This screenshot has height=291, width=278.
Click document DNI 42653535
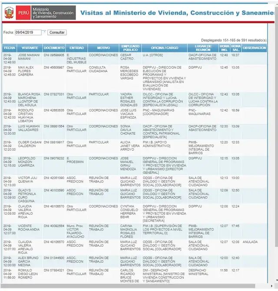(x=54, y=110)
